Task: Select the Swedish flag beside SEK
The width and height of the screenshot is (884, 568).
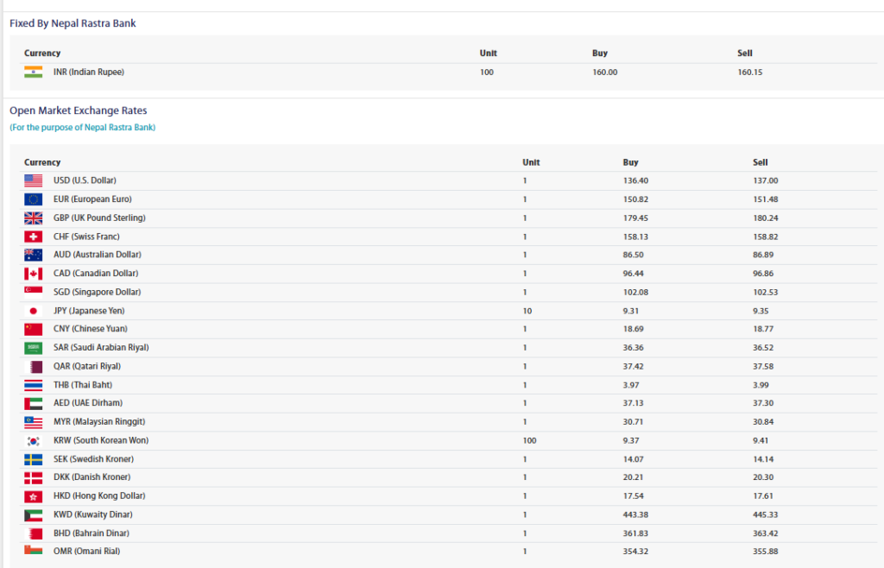Action: click(x=34, y=459)
